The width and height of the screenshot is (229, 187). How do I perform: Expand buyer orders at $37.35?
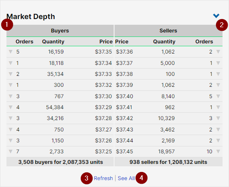tap(11, 52)
